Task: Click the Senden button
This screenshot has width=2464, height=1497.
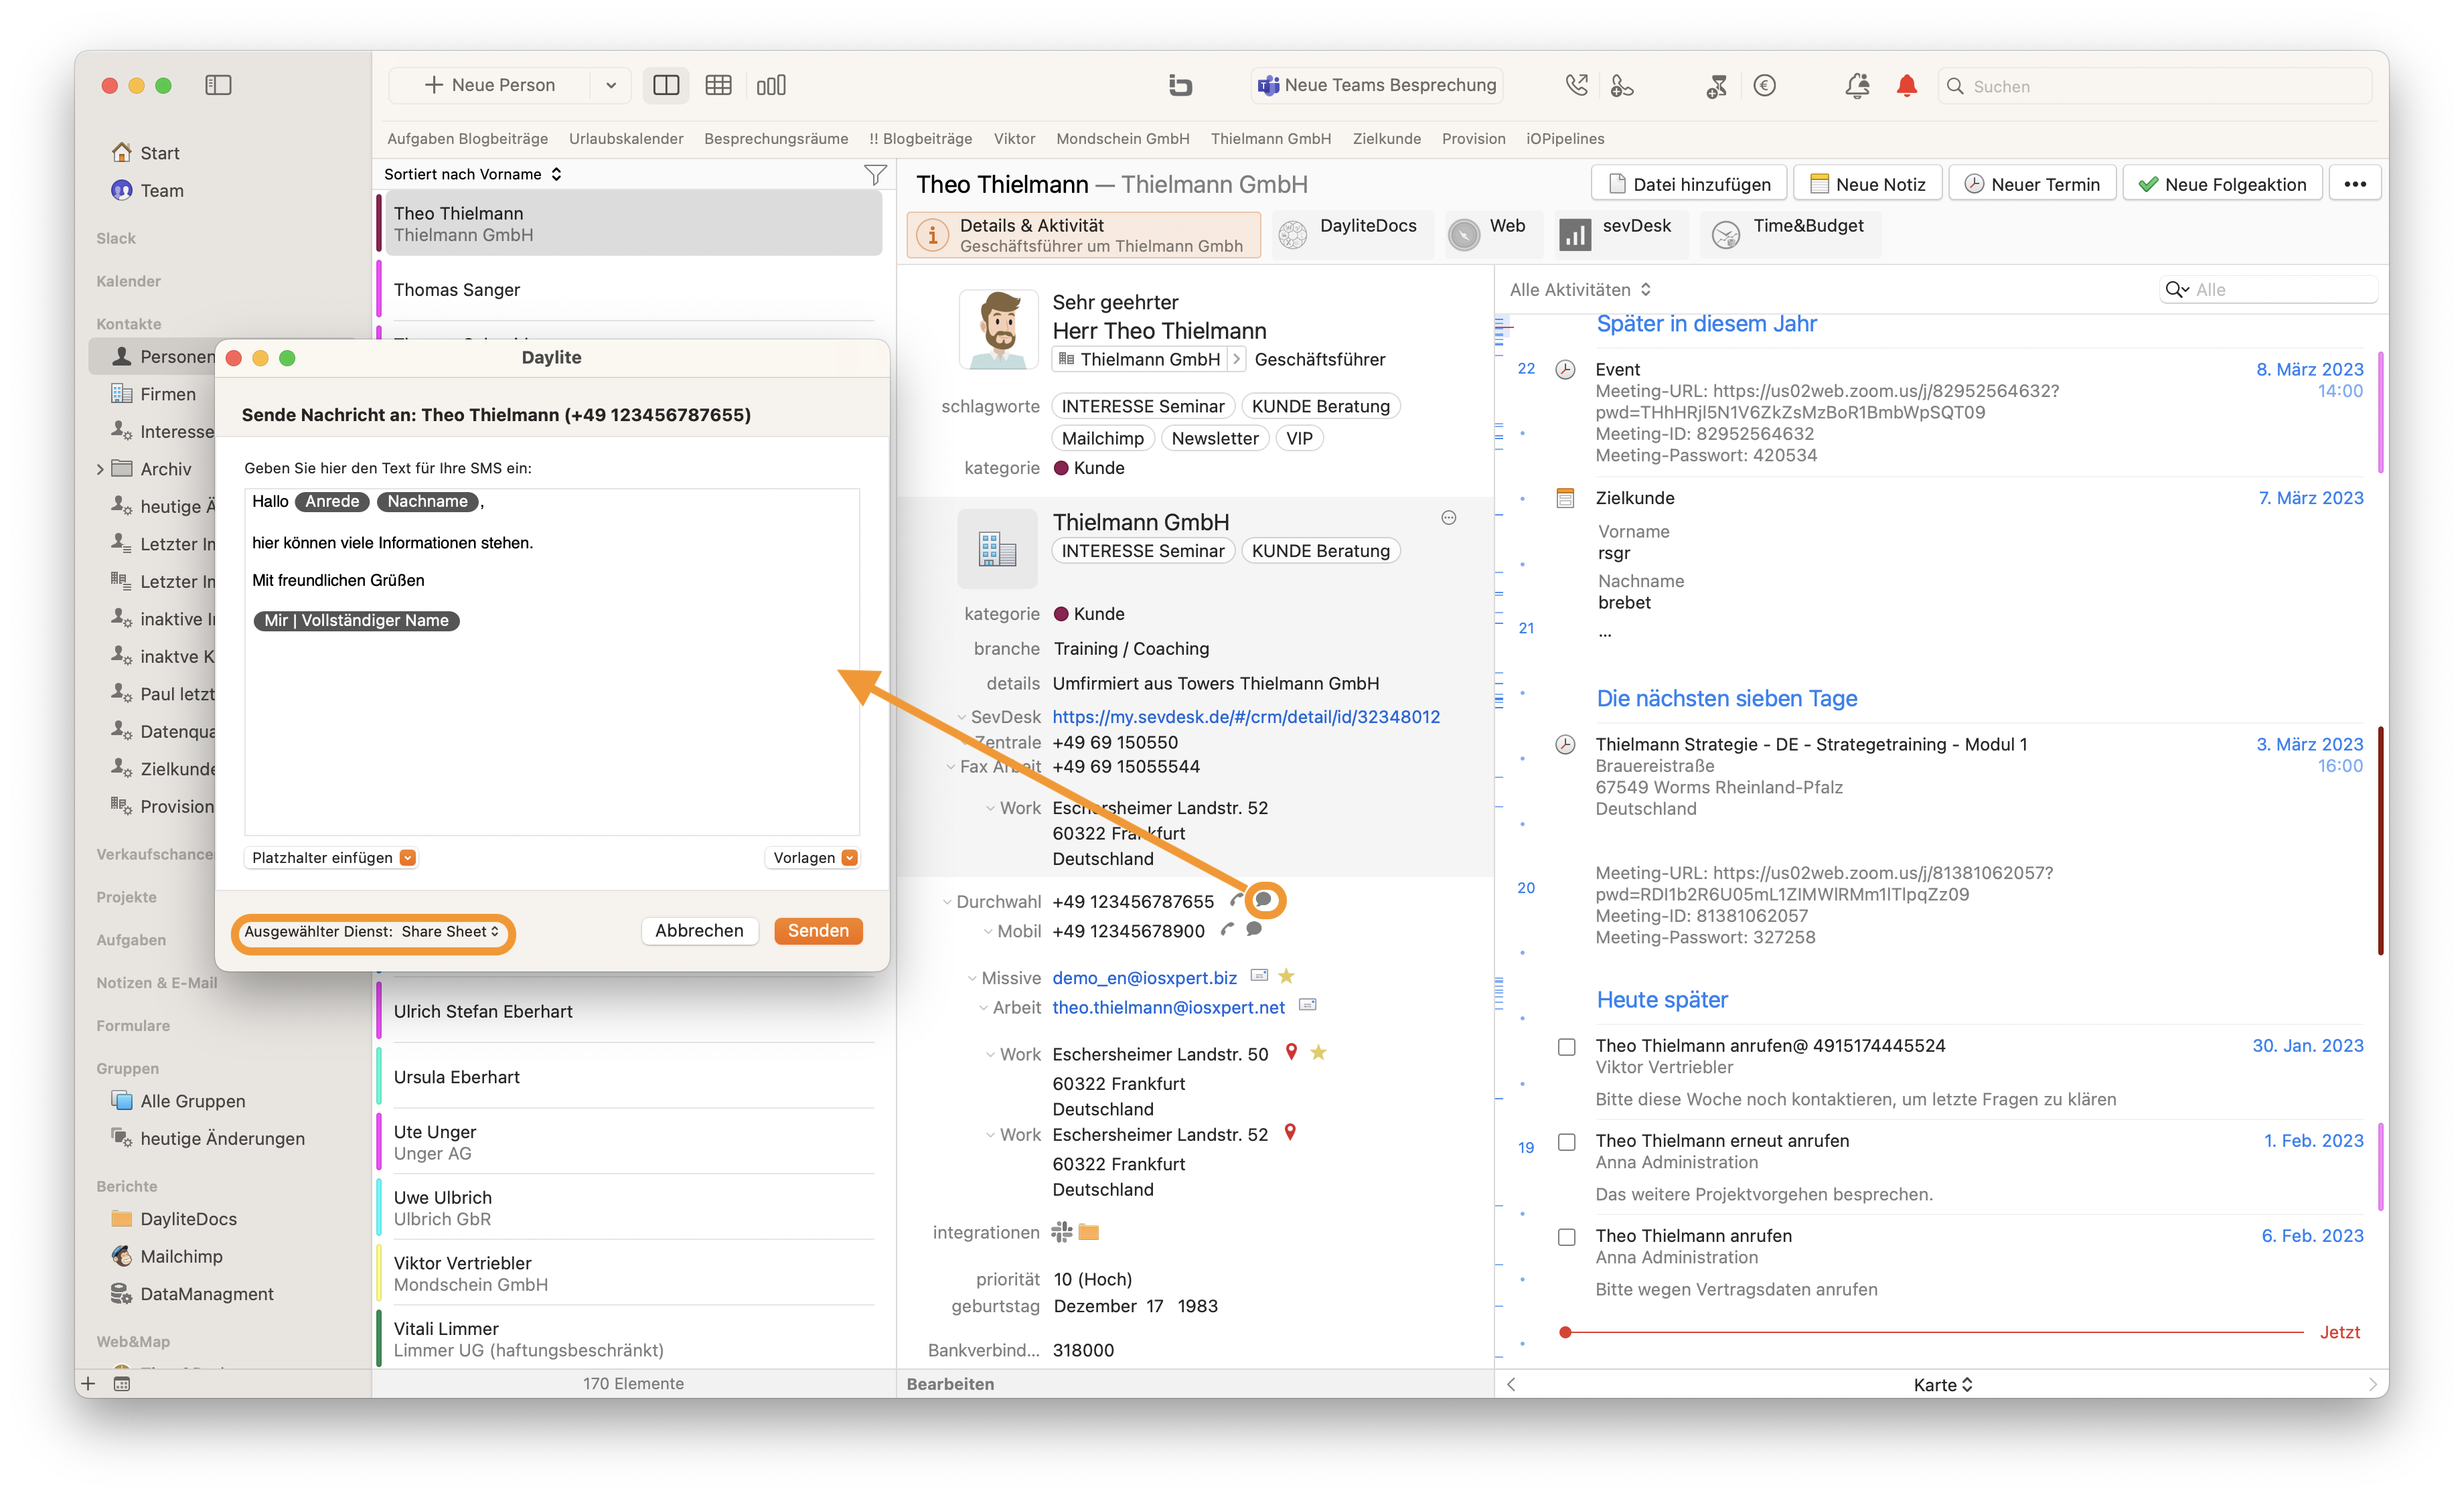Action: pos(818,930)
